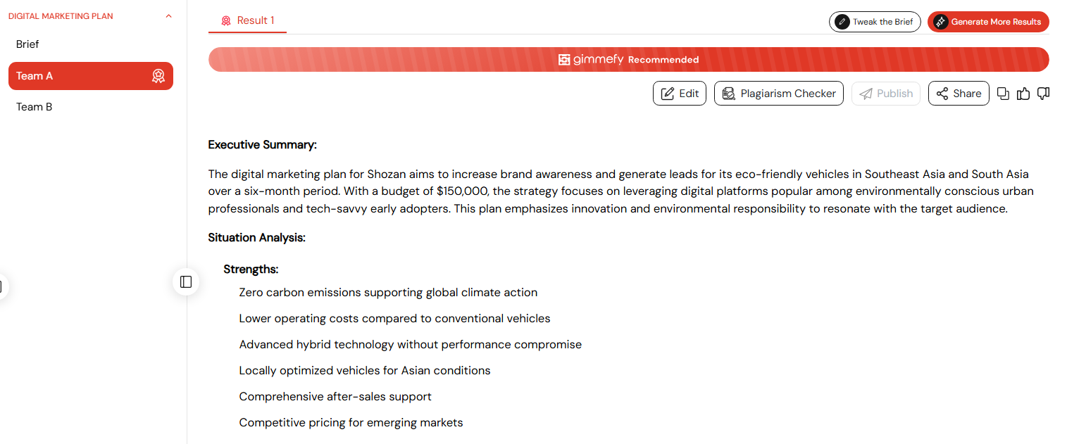Click the gimmefy Recommended banner bar

pos(629,60)
